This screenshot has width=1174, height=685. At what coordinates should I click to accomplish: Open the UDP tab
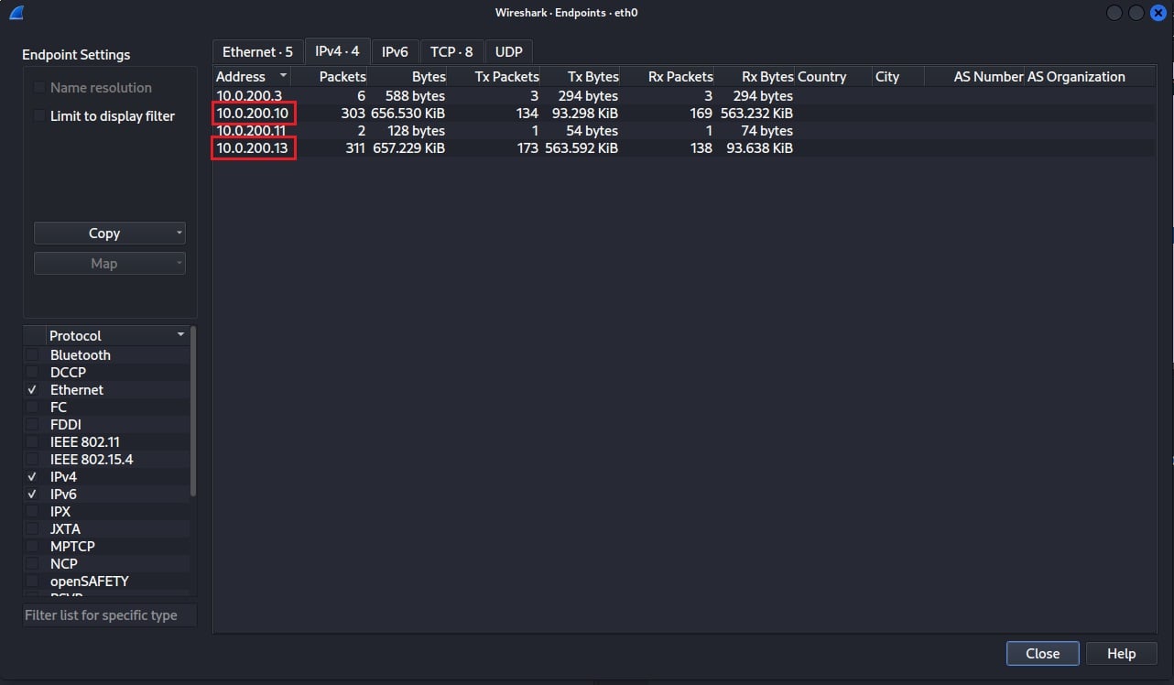pos(508,52)
